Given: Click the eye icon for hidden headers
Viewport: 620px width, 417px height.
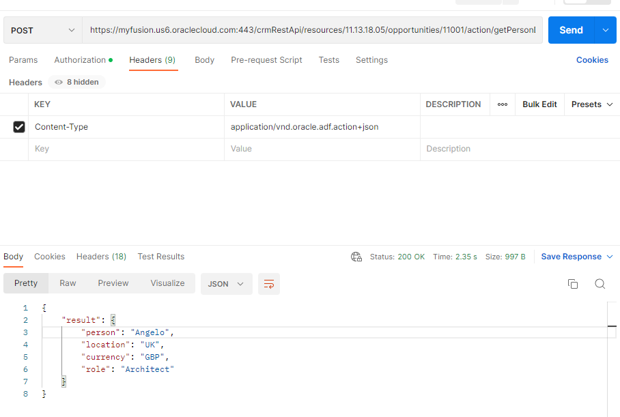Looking at the screenshot, I should coord(59,82).
